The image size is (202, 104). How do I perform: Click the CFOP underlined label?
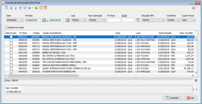[x=124, y=16]
